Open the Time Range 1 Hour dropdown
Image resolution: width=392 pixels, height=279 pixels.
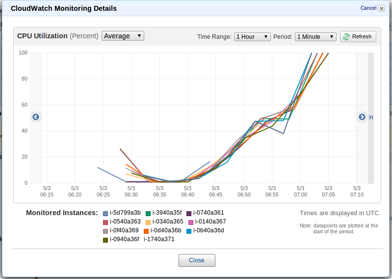coord(252,37)
